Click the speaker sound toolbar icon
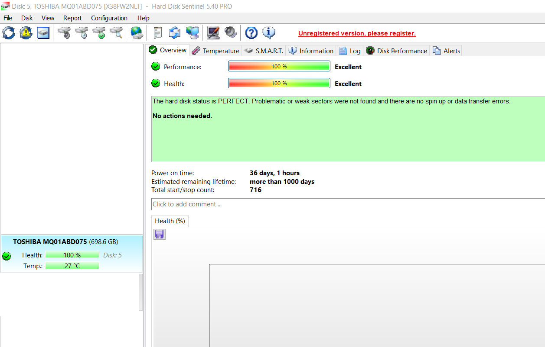The image size is (545, 347). tap(230, 33)
